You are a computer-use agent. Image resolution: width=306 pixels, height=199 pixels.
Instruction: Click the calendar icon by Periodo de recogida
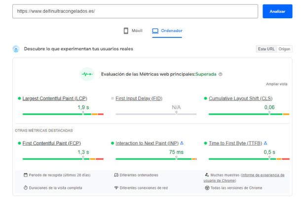(x=25, y=175)
